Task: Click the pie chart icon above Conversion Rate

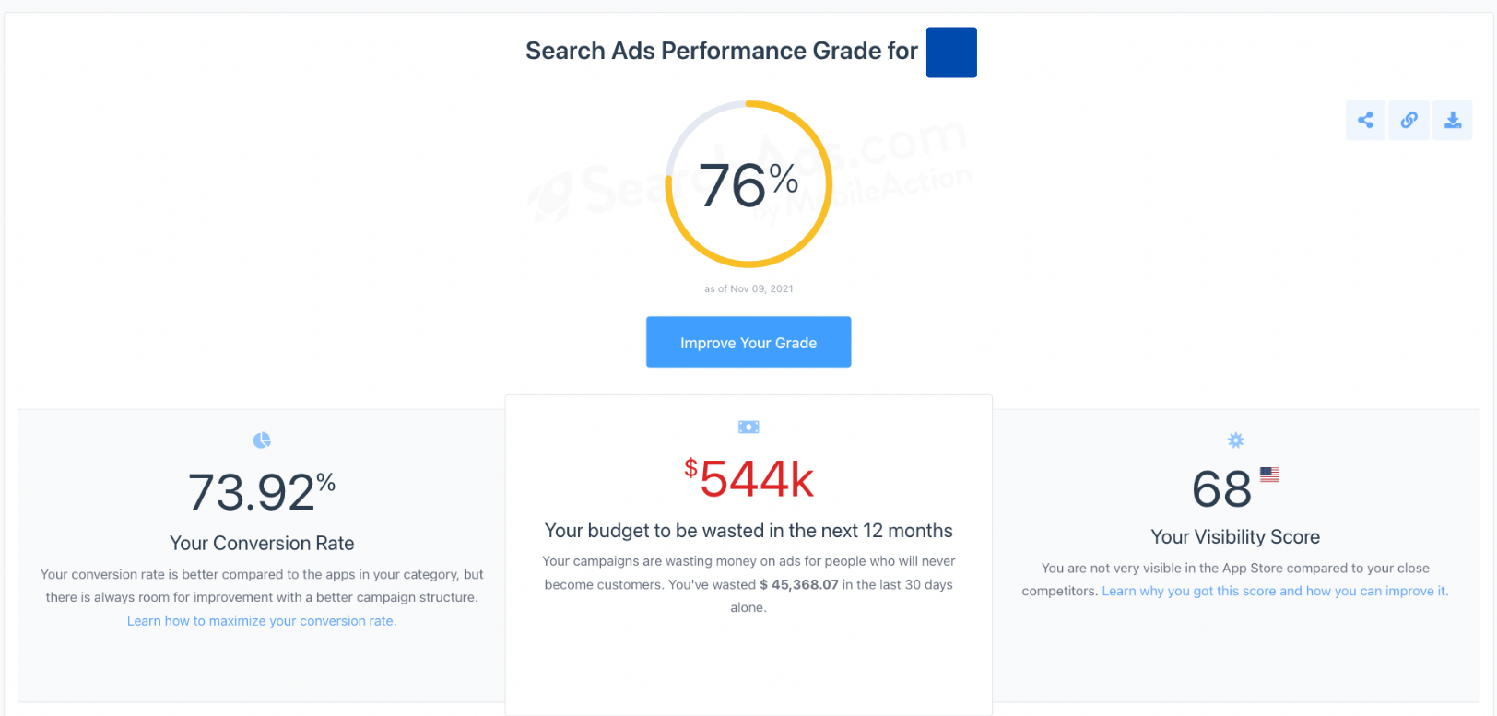Action: [x=262, y=440]
